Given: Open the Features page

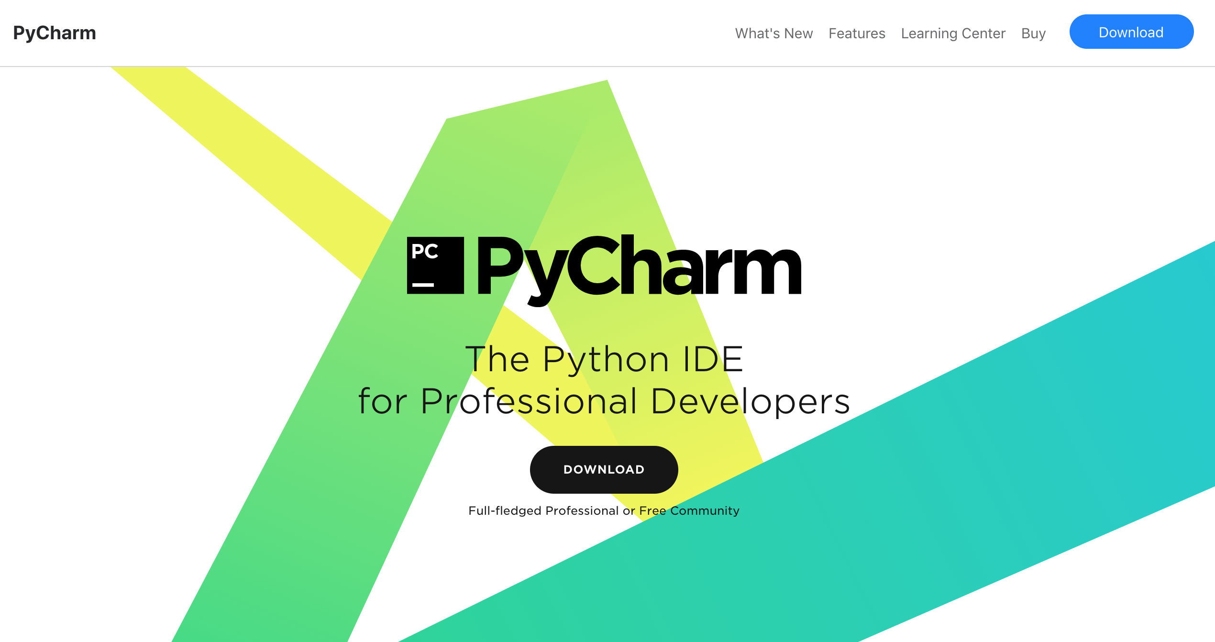Looking at the screenshot, I should 857,33.
